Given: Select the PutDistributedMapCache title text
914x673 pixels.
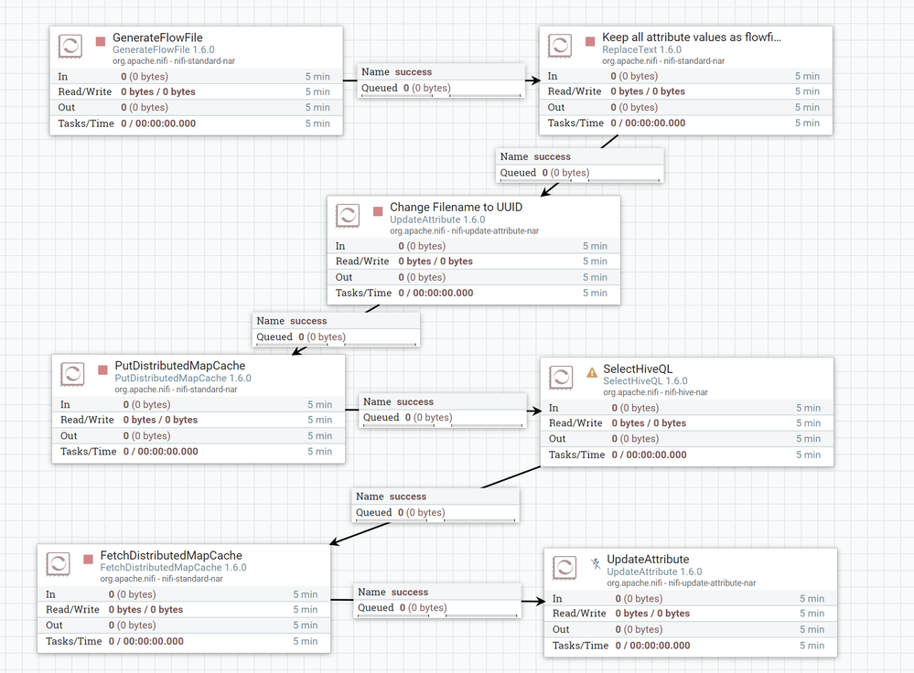Looking at the screenshot, I should coord(180,366).
